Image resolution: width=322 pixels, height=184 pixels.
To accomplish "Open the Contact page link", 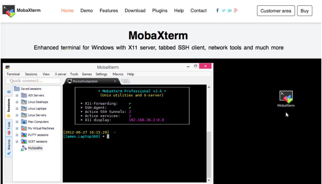I will pyautogui.click(x=199, y=10).
